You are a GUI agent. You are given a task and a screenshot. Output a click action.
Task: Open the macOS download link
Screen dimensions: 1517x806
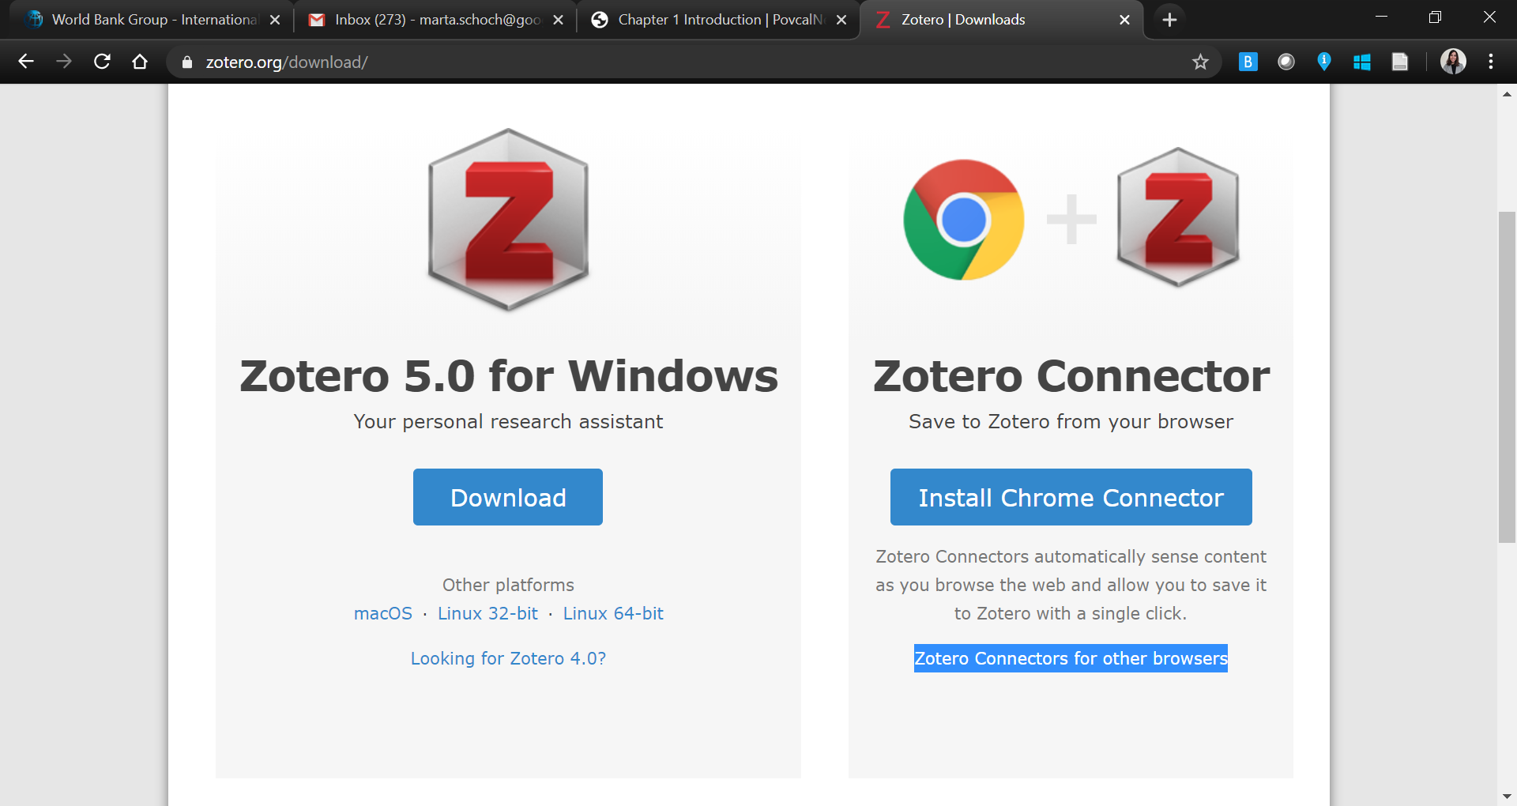pyautogui.click(x=383, y=613)
